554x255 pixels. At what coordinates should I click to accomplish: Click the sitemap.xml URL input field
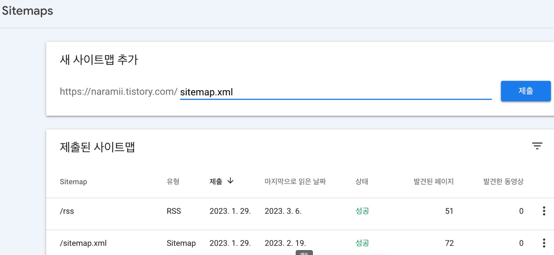(336, 92)
